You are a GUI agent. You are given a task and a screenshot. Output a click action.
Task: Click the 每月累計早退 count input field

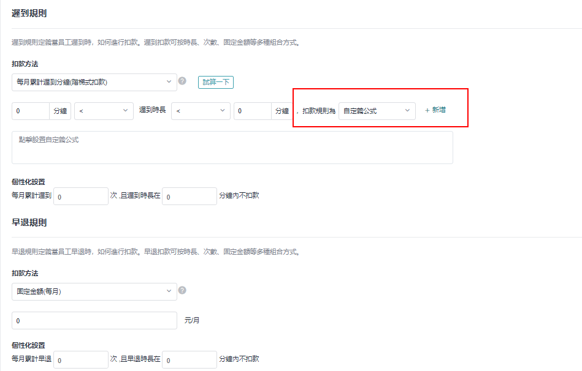81,359
